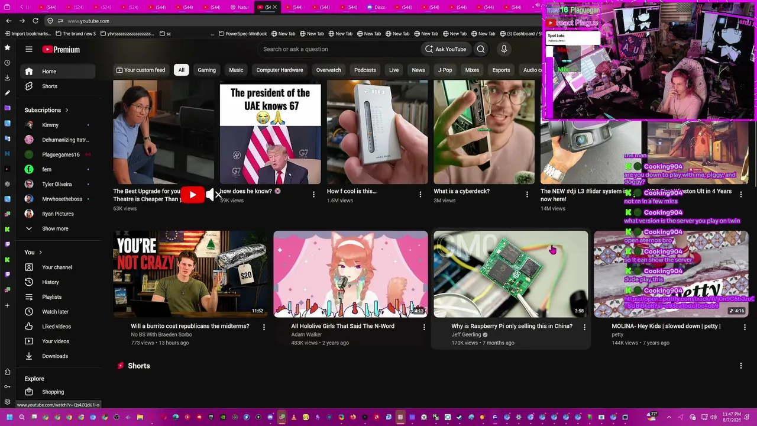
Task: Open the Adam Walker channel link
Action: point(306,335)
